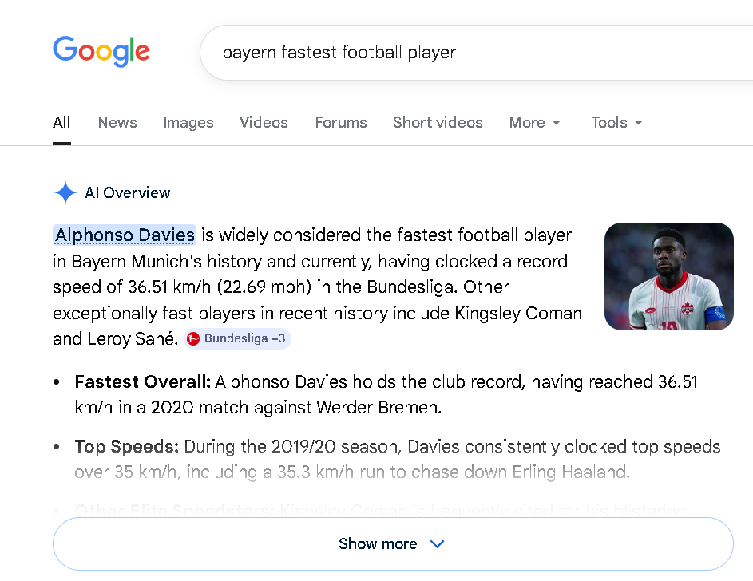
Task: Click the Google logo
Action: tap(101, 52)
